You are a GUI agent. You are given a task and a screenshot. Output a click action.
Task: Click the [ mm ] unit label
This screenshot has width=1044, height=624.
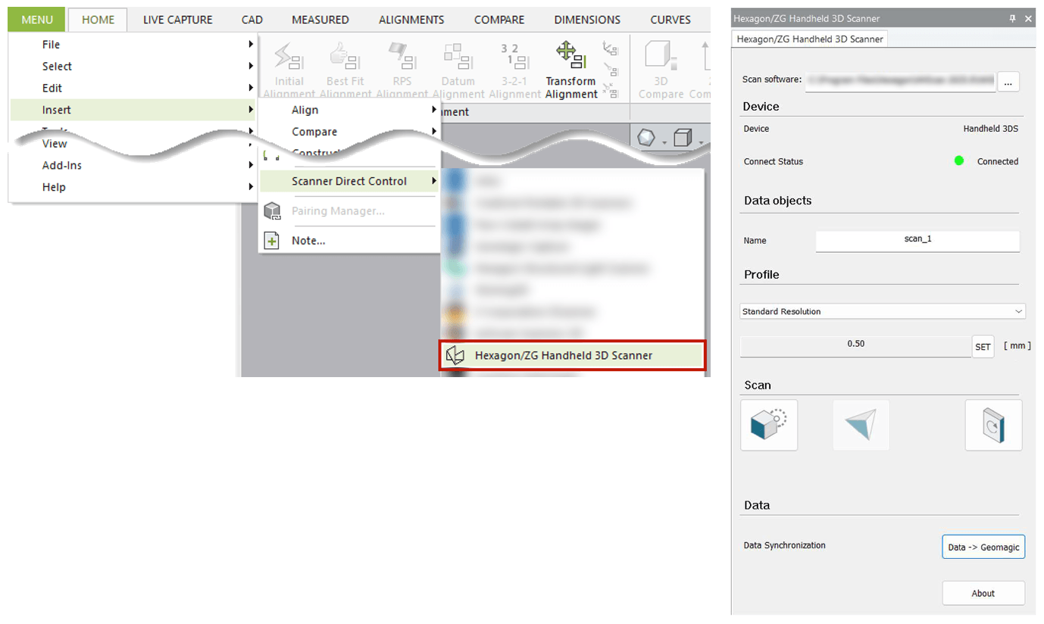pyautogui.click(x=1017, y=345)
